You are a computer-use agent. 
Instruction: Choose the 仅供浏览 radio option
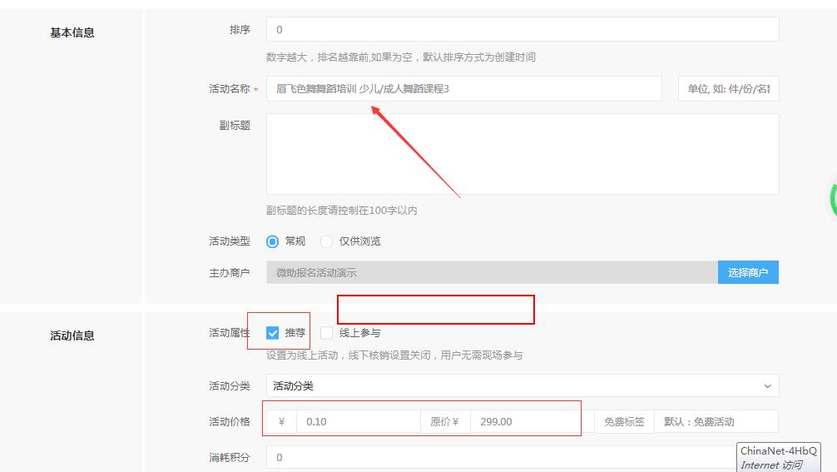coord(327,241)
